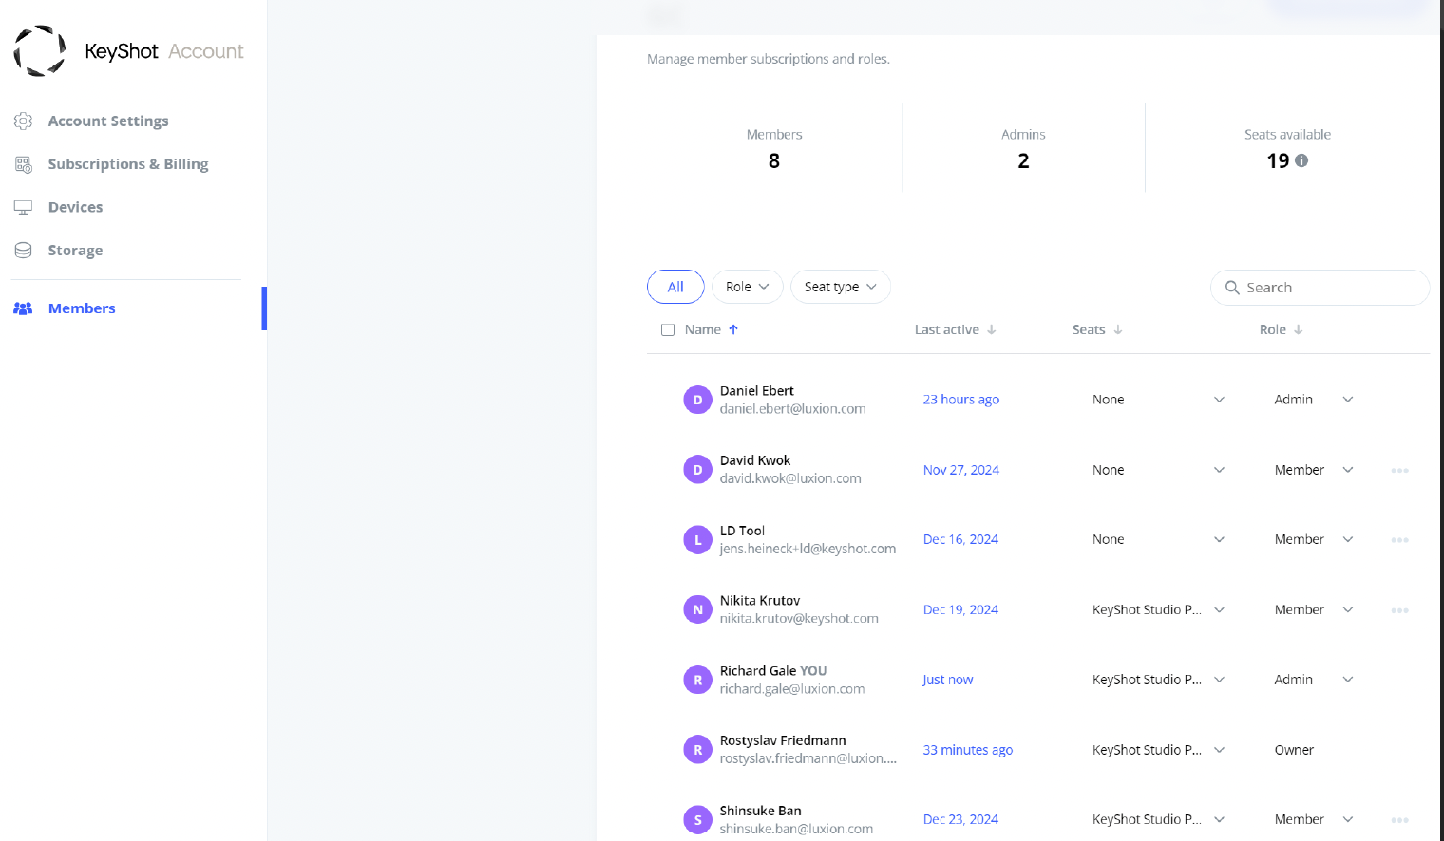Open the Seat type filter dropdown
The width and height of the screenshot is (1444, 841).
point(841,287)
